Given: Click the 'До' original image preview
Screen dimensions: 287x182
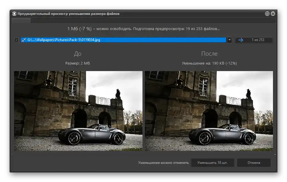Looking at the screenshot, I should coord(78,111).
